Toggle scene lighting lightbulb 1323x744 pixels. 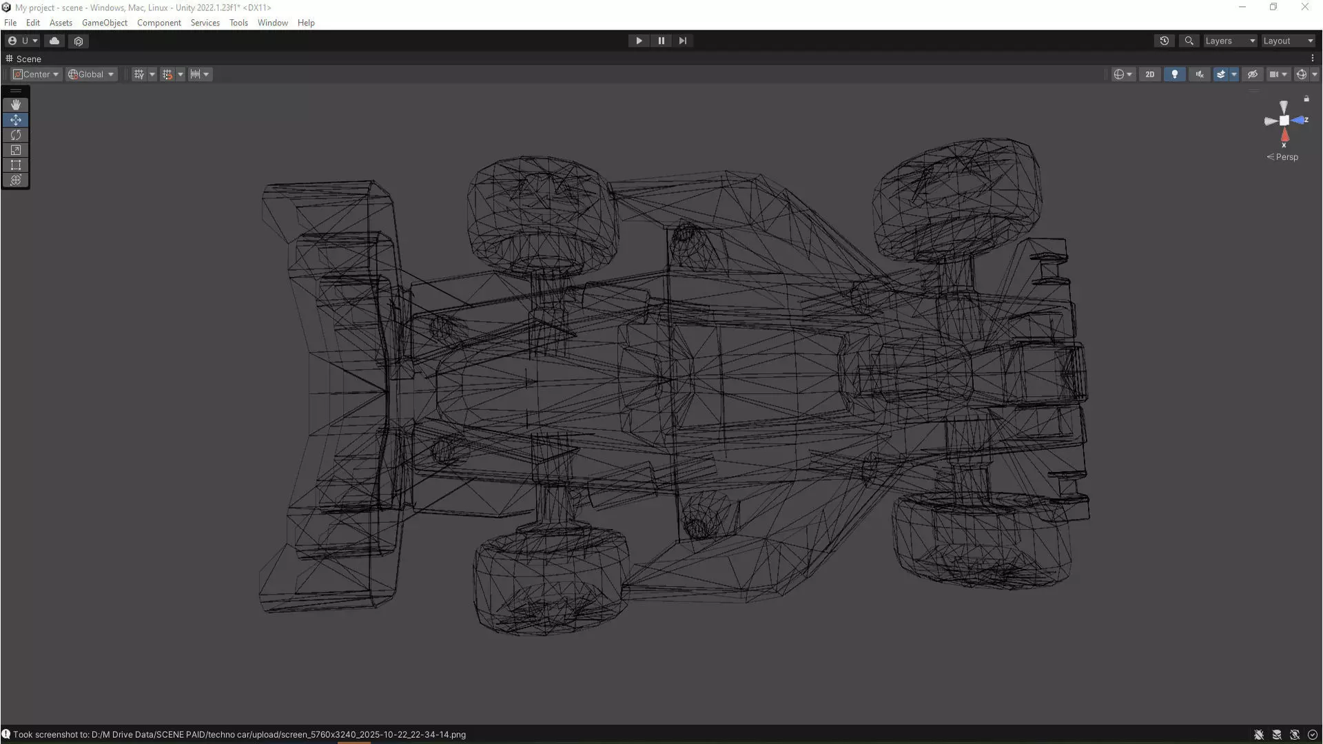[1174, 74]
